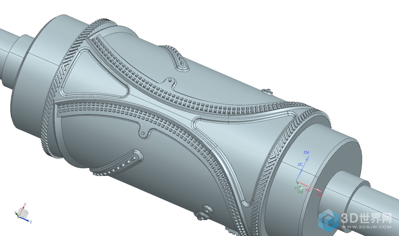Click the XM axis label
Viewport: 399px width, 236px height.
tap(319, 195)
